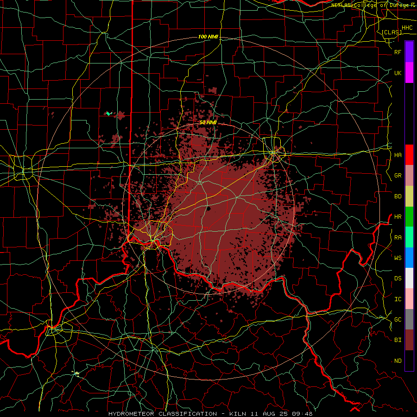Click the WS legend label
The image size is (417, 417).
(398, 258)
